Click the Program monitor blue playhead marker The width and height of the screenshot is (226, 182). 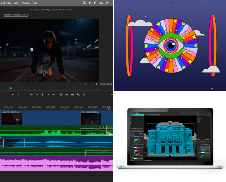(11, 88)
